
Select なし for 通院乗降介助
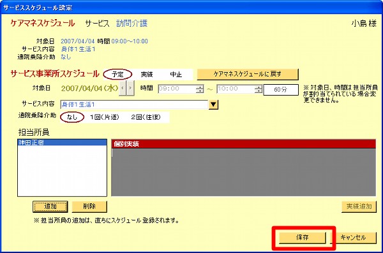pos(72,117)
